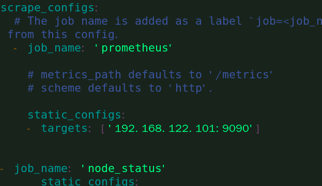Click the dash before node_status job_name
Image resolution: width=322 pixels, height=186 pixels.
click(x=2, y=169)
